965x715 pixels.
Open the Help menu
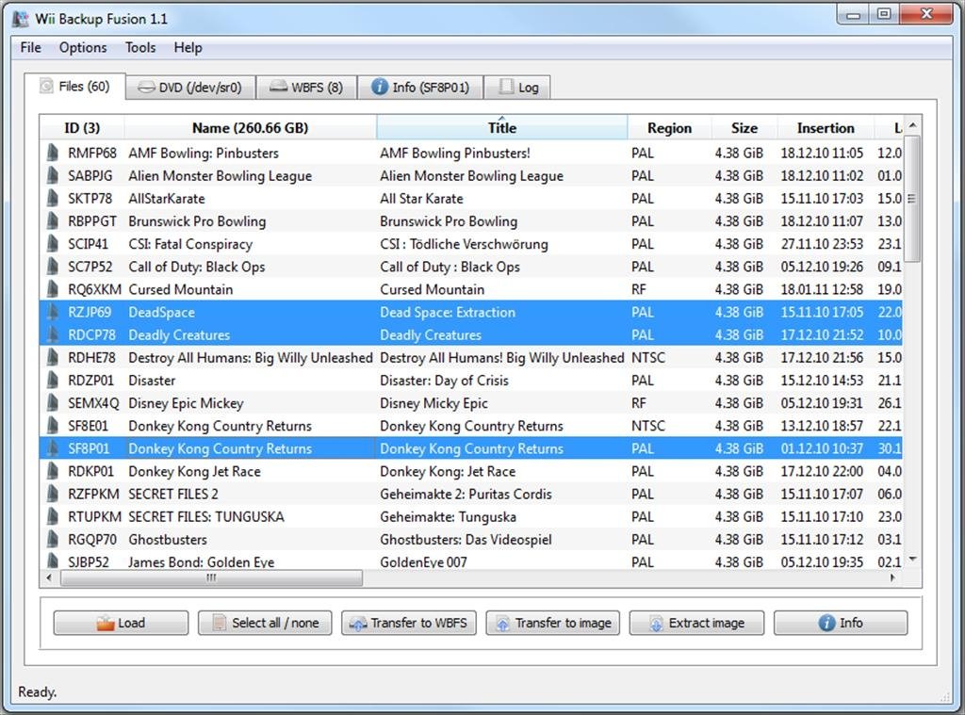tap(188, 47)
